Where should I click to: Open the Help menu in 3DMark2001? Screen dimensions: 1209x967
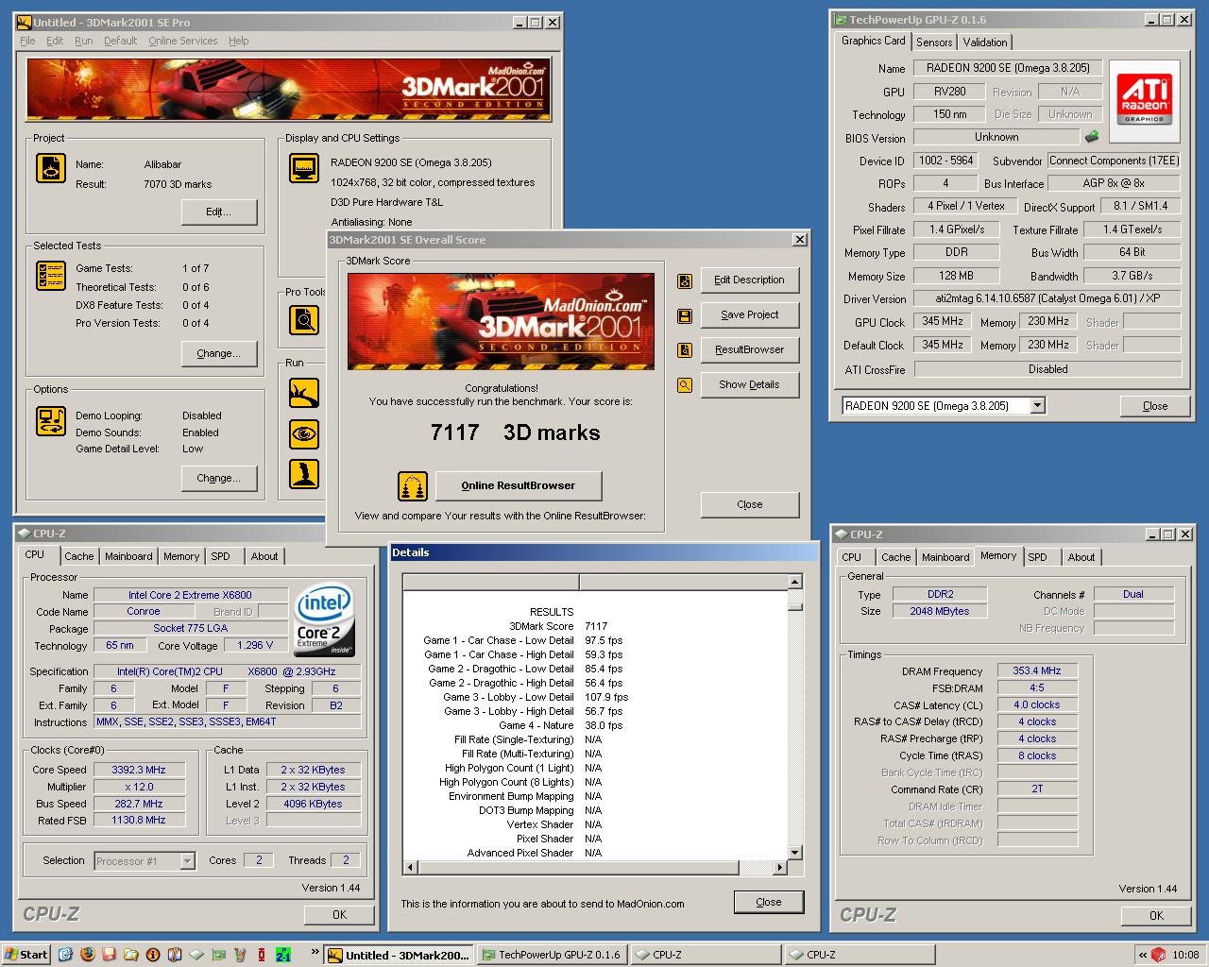(x=239, y=41)
